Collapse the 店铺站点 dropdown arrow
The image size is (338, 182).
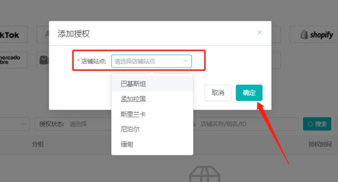tap(185, 61)
